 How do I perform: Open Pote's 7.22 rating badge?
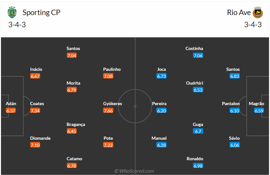click(108, 145)
